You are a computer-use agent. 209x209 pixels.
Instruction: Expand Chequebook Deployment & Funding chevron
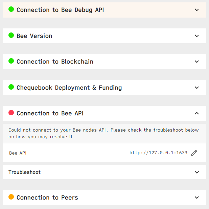[197, 88]
